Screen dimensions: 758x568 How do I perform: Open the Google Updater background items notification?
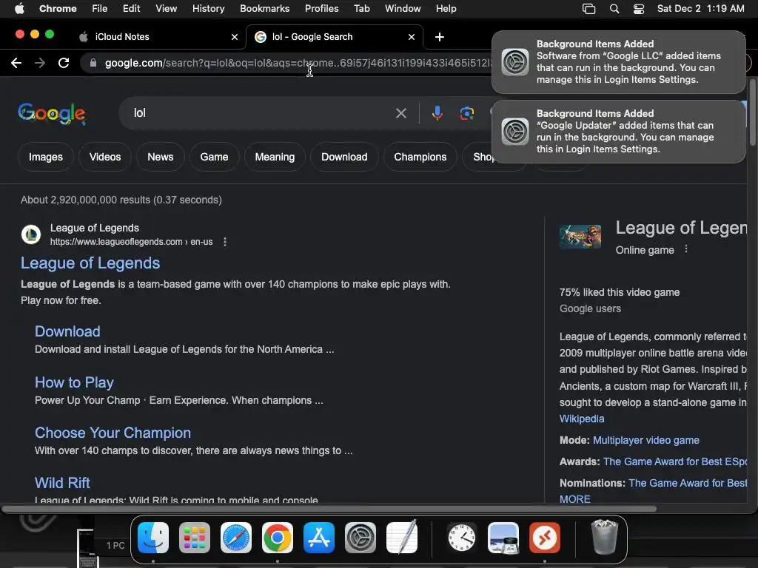coord(618,132)
